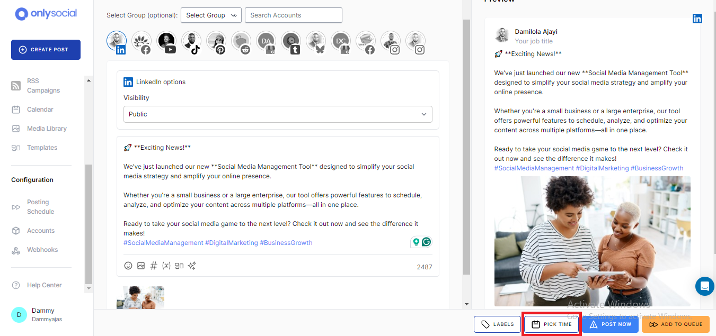
Task: Open Calendar from the sidebar
Action: pyautogui.click(x=40, y=110)
